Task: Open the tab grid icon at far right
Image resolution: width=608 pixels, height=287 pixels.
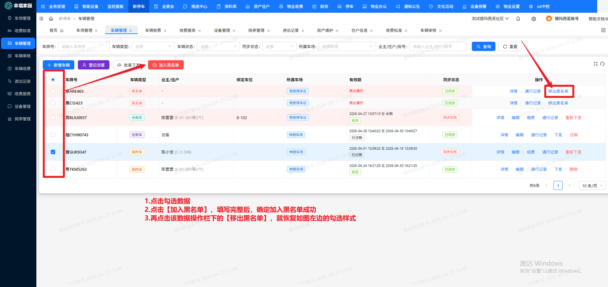Action: (603, 30)
